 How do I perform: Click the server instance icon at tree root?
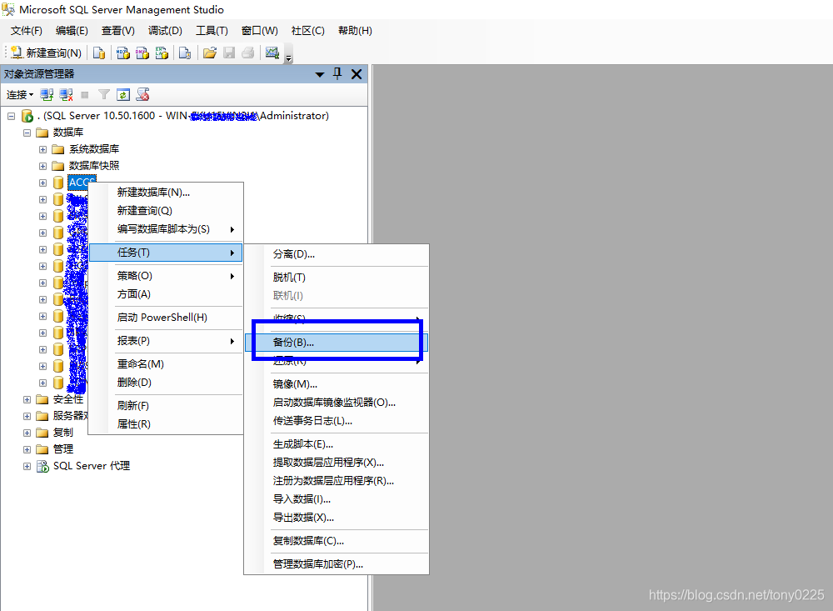(x=27, y=116)
